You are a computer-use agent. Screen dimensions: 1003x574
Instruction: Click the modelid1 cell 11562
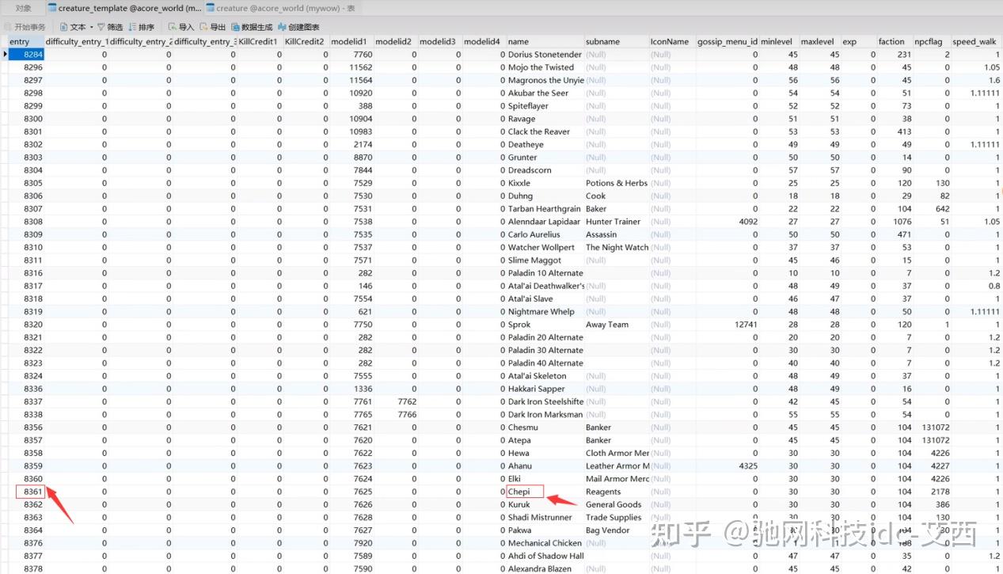(x=360, y=67)
